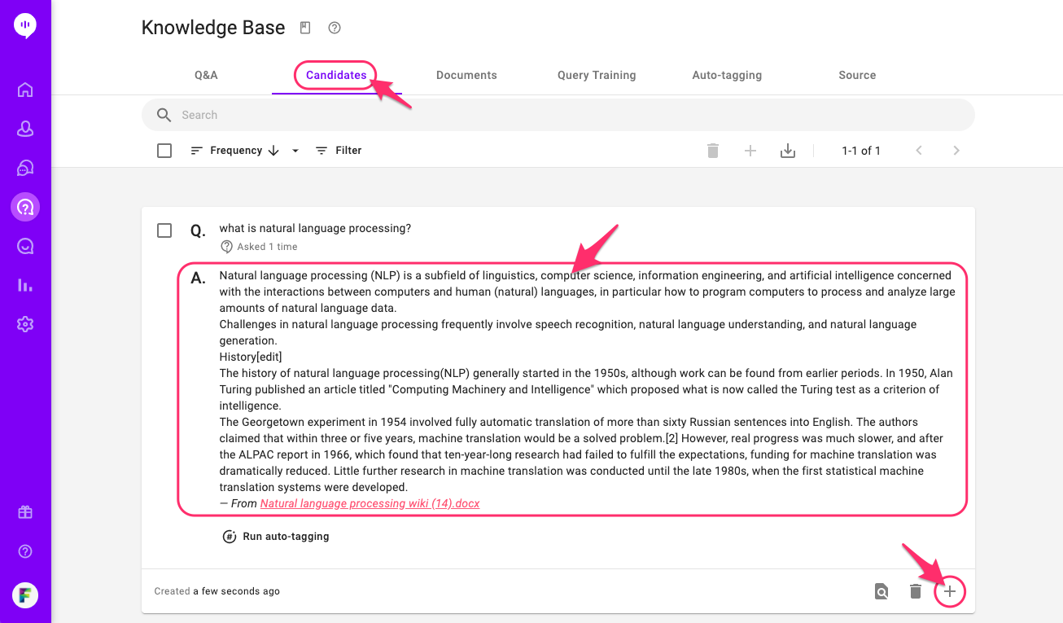The image size is (1063, 623).
Task: Switch to the Source tab
Action: (857, 75)
